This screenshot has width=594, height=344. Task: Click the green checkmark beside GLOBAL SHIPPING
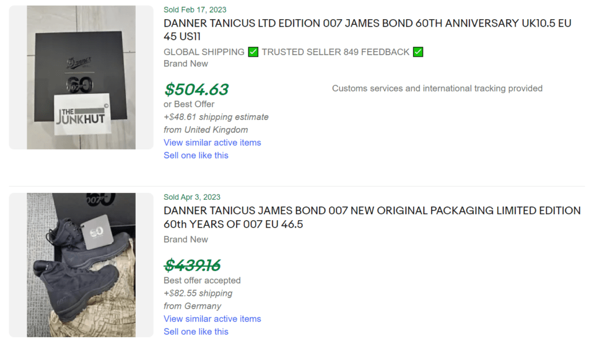[253, 52]
